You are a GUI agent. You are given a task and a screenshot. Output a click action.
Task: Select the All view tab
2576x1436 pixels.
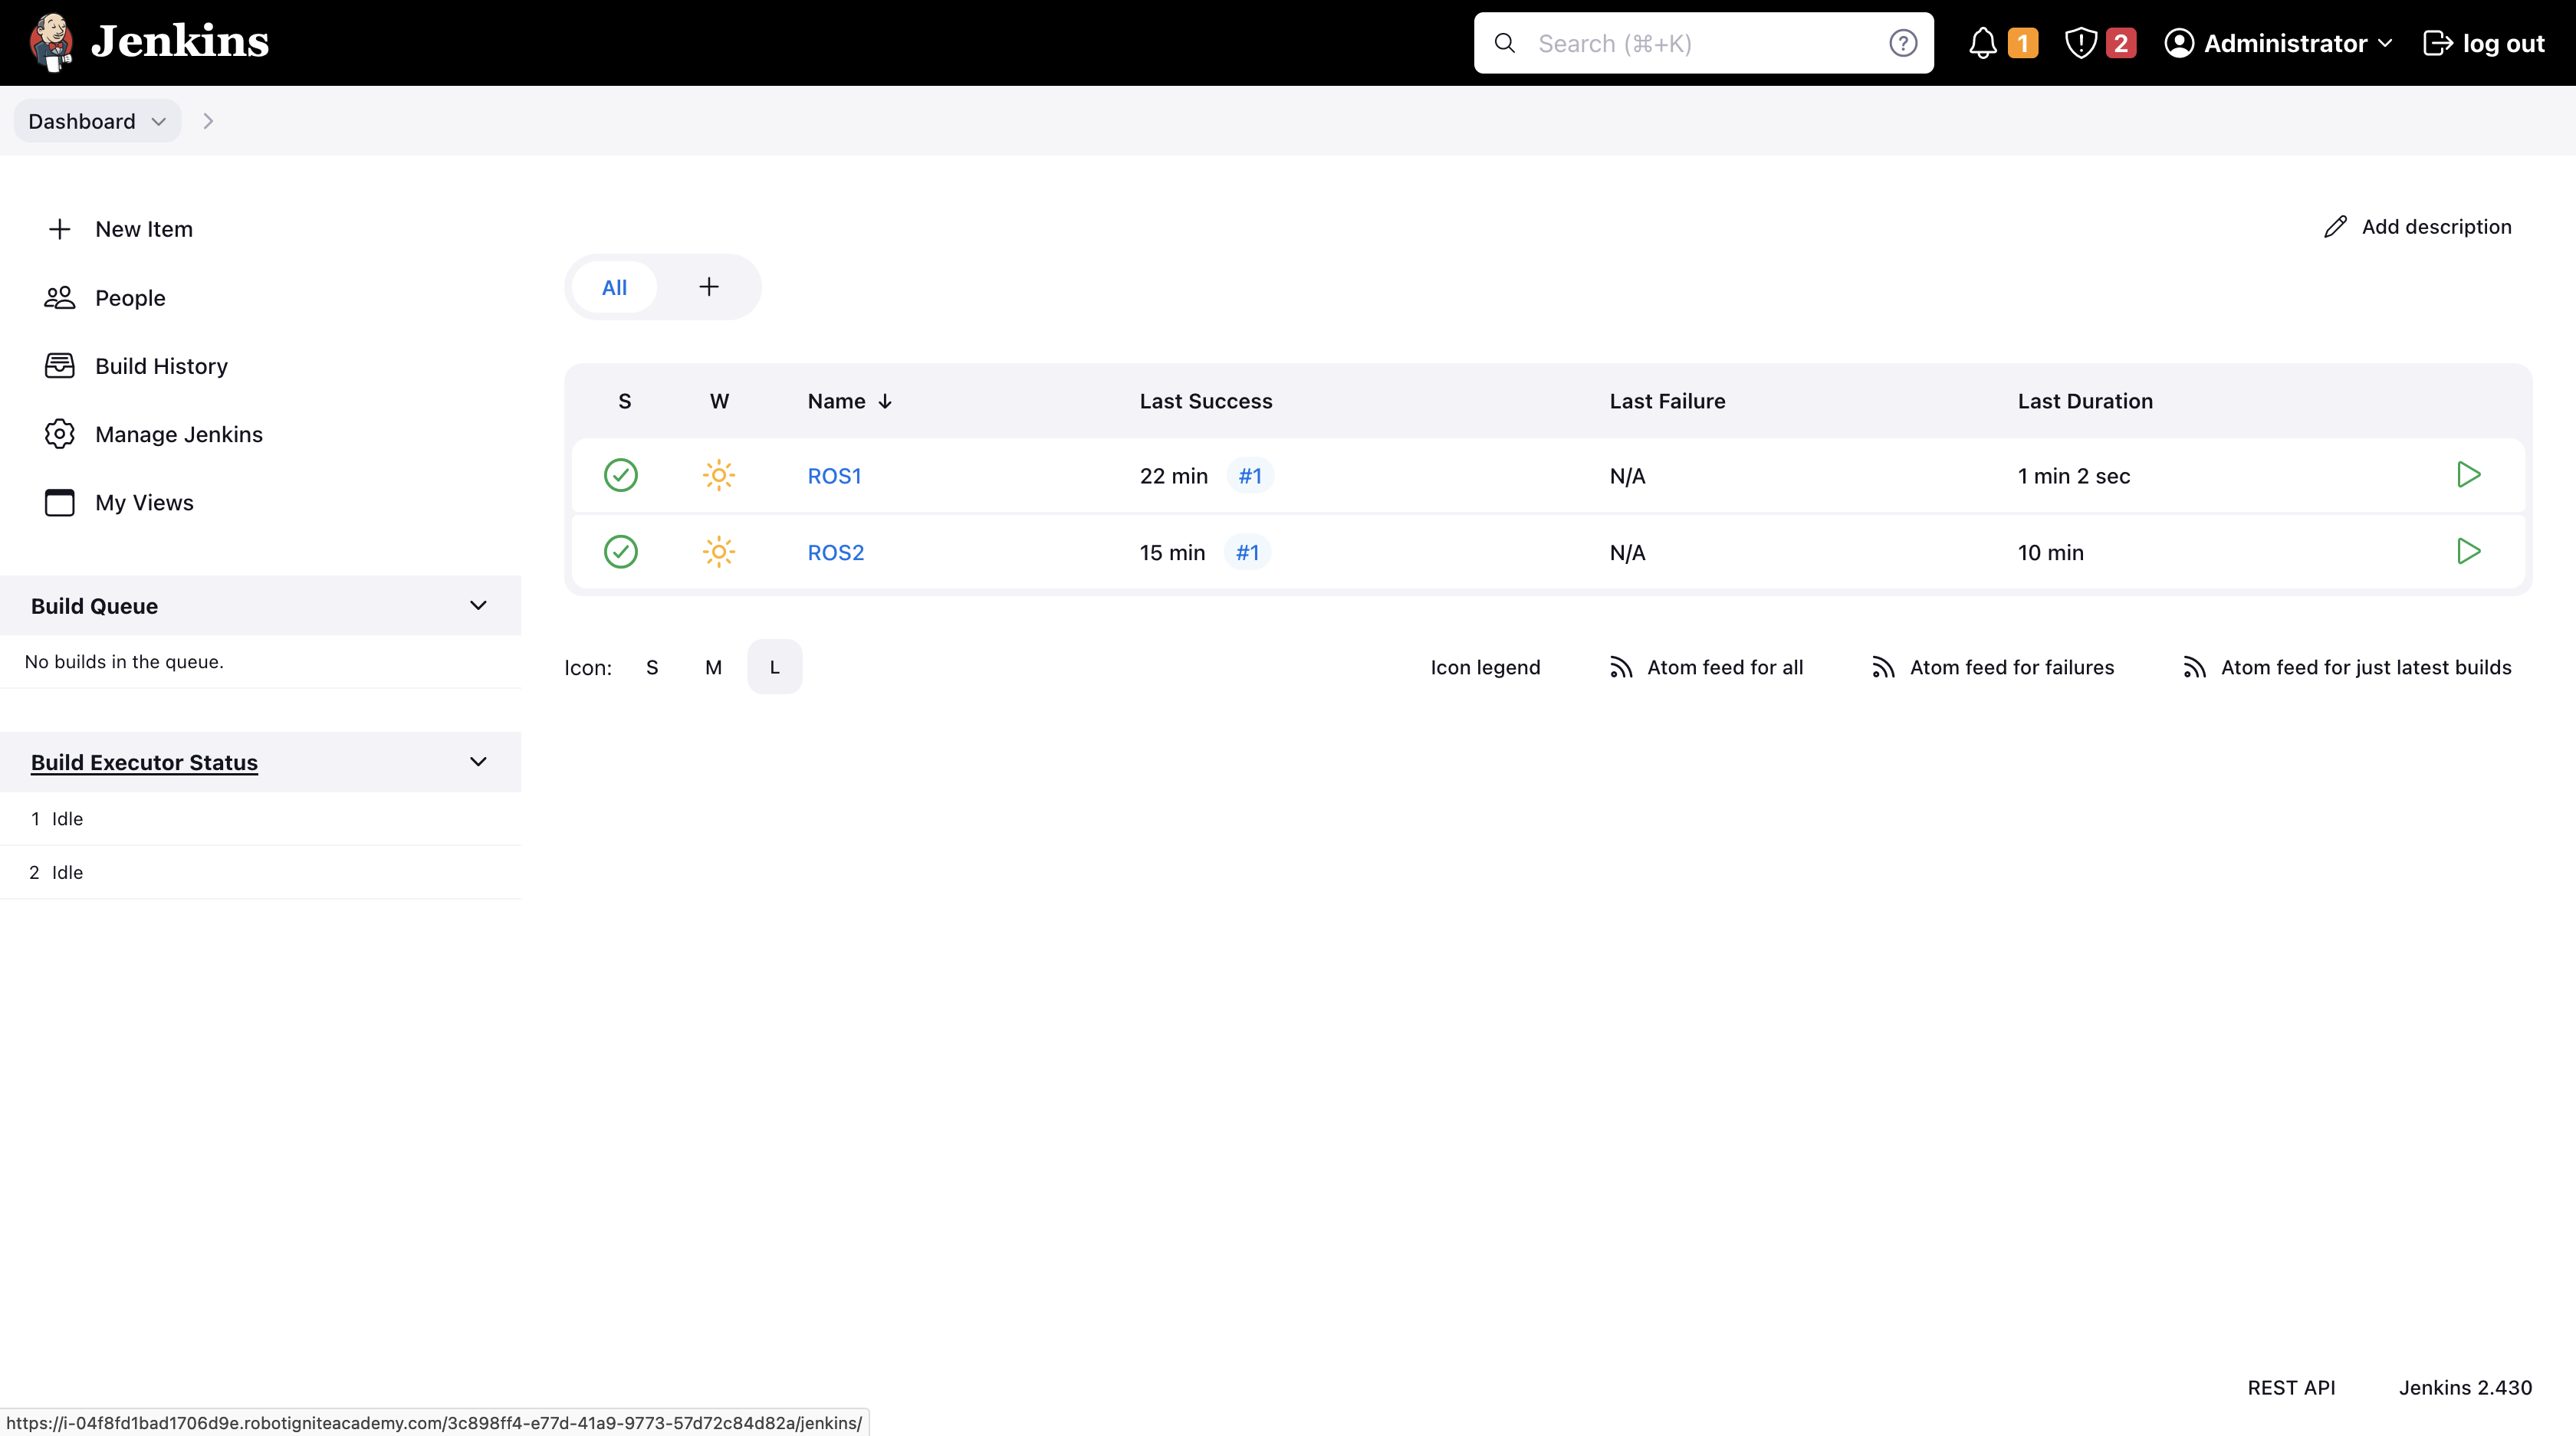[614, 288]
